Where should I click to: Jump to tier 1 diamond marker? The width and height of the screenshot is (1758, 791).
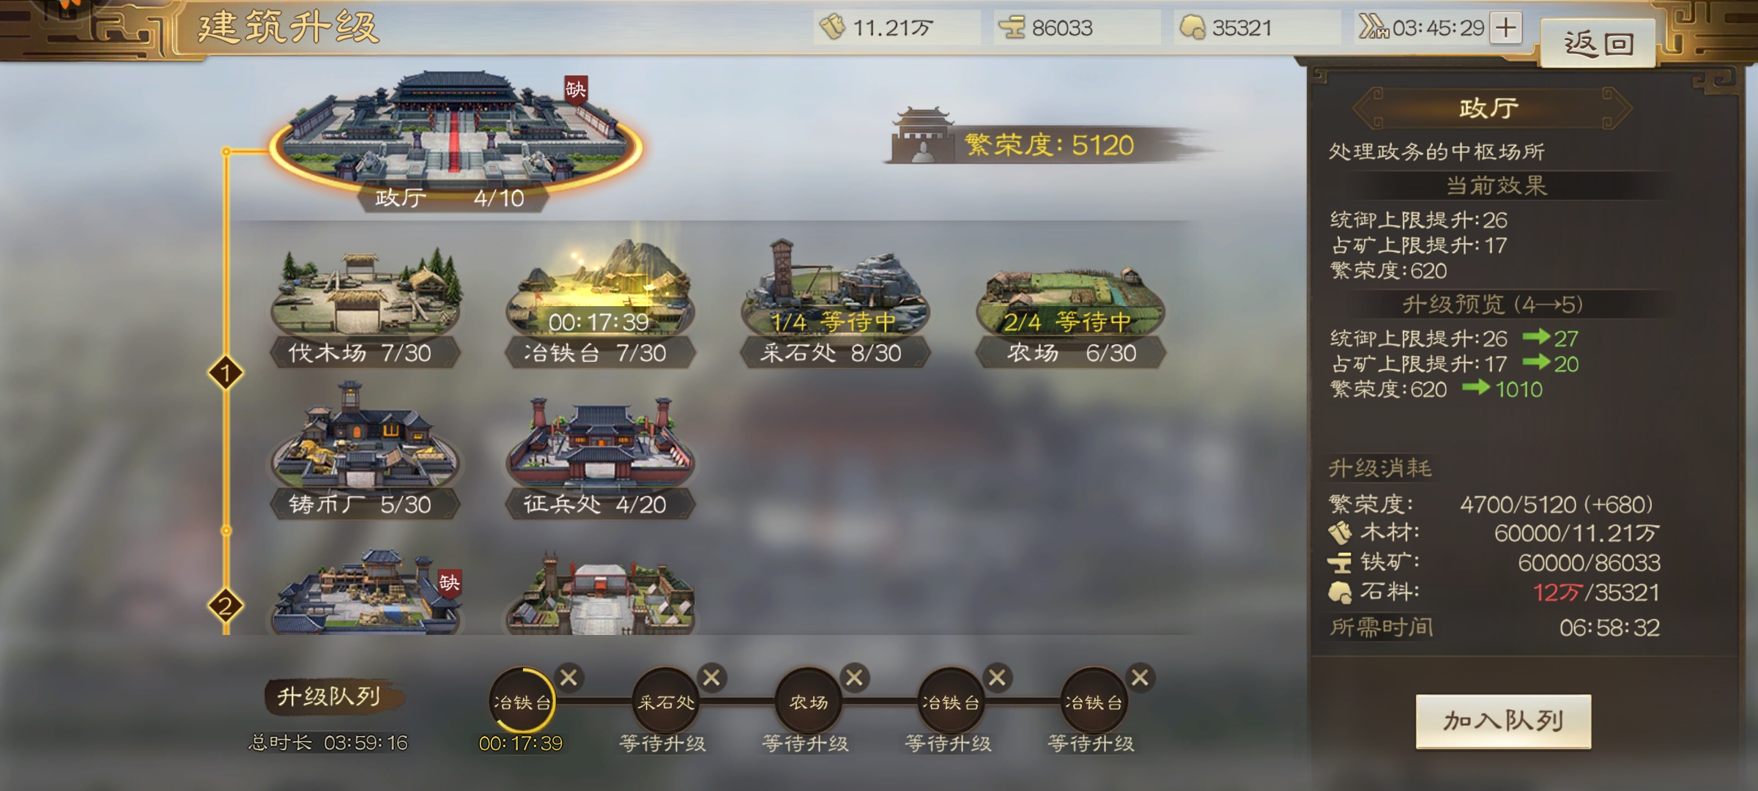[x=226, y=374]
